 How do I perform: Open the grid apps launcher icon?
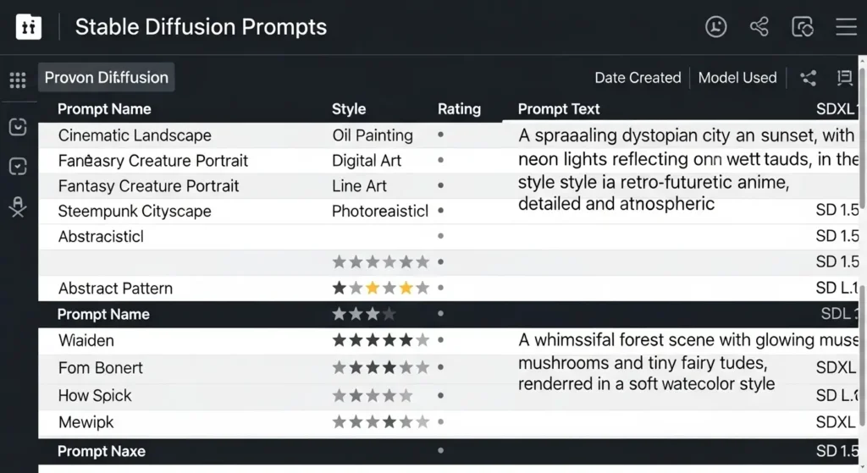pyautogui.click(x=18, y=80)
